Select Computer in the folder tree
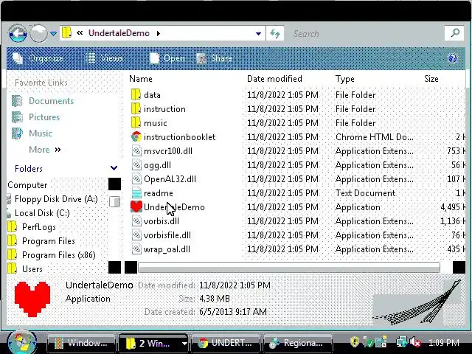The image size is (472, 354). tap(27, 185)
